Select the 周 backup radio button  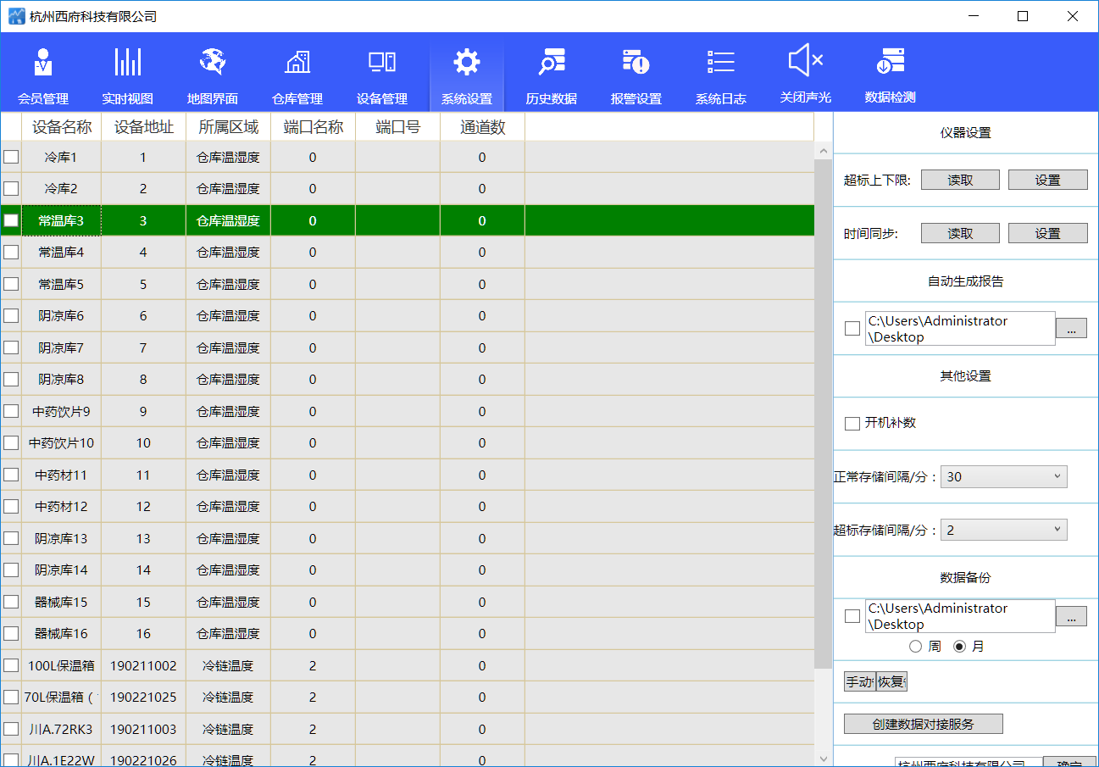tap(915, 647)
